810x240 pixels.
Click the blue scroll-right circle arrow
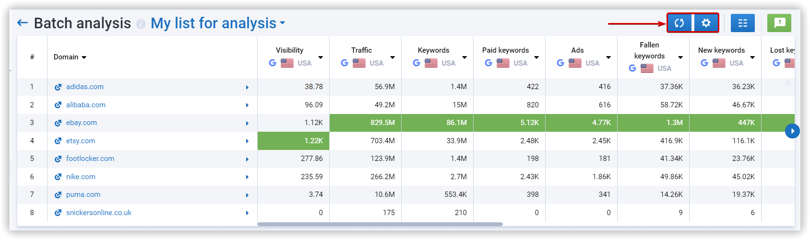792,131
